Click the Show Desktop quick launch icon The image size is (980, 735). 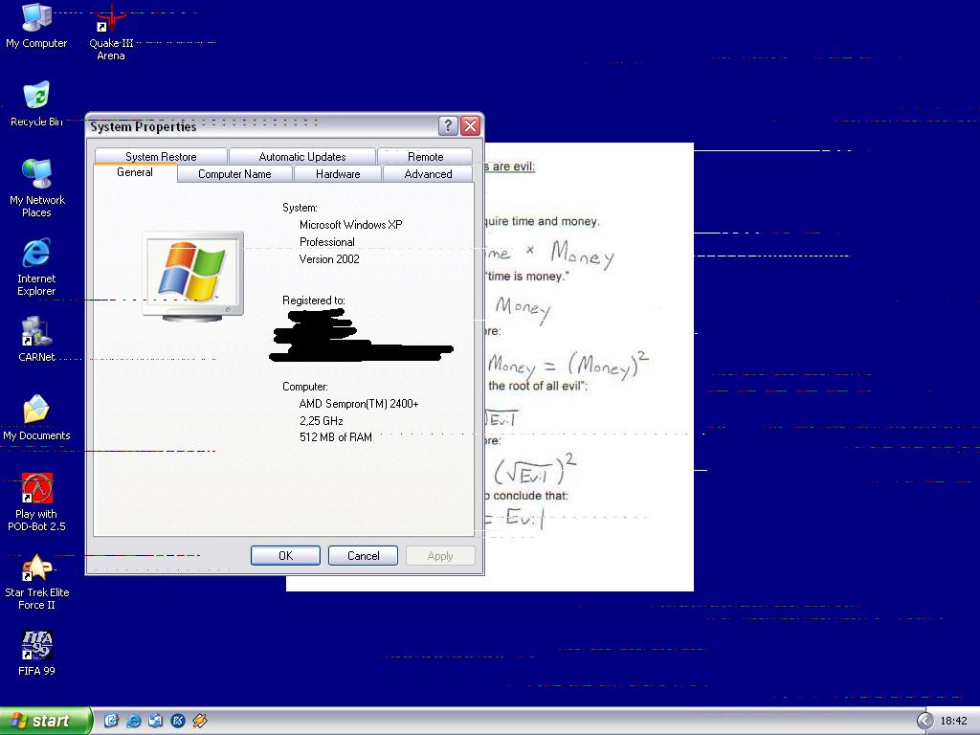tap(111, 721)
